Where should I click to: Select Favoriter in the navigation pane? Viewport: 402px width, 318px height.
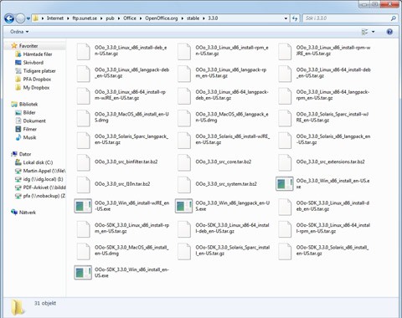pos(28,46)
